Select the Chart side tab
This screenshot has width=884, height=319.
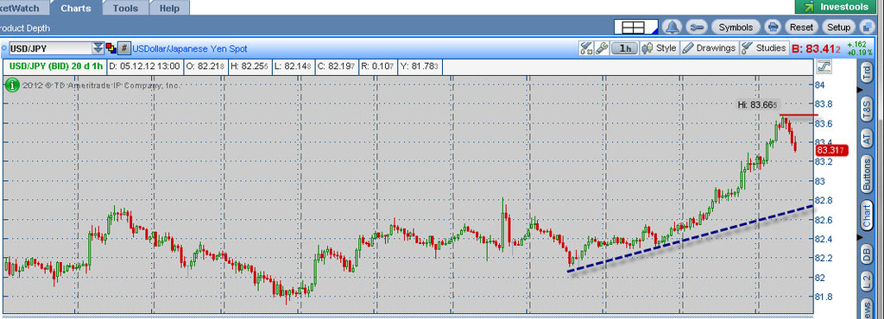tap(866, 216)
